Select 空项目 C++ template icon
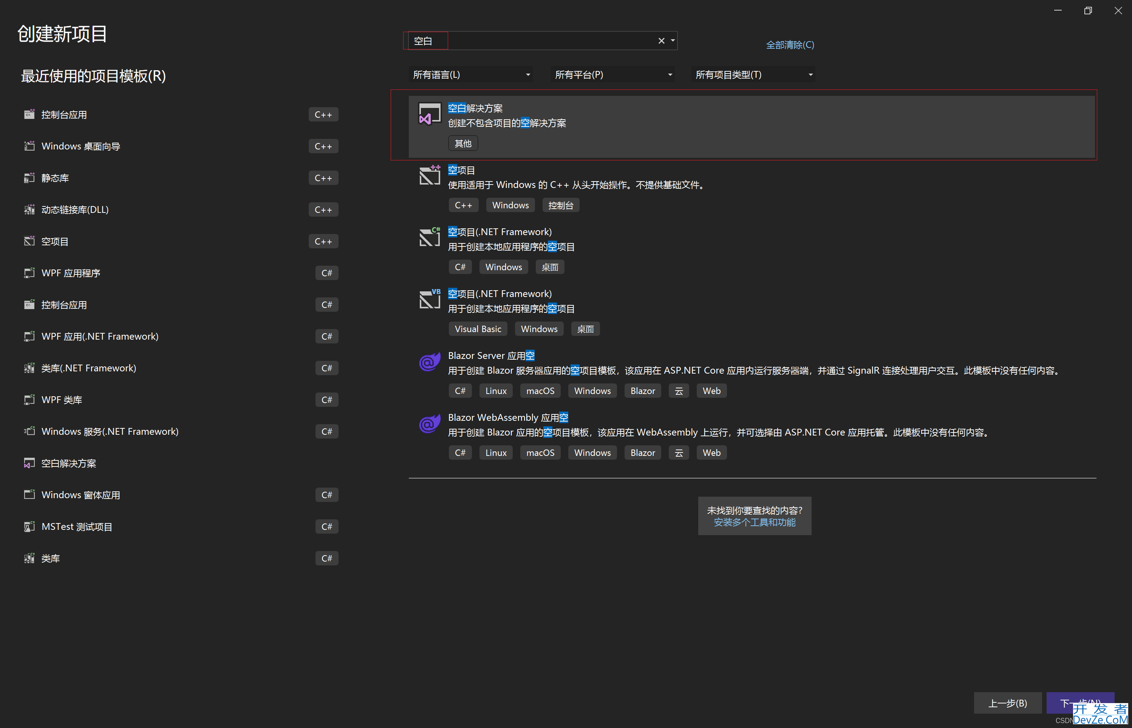 tap(428, 175)
